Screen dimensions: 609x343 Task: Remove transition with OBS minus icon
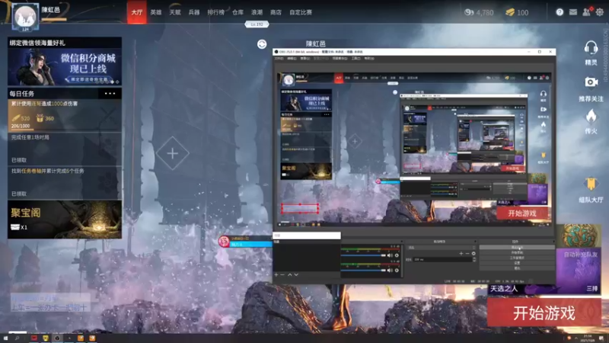click(467, 254)
